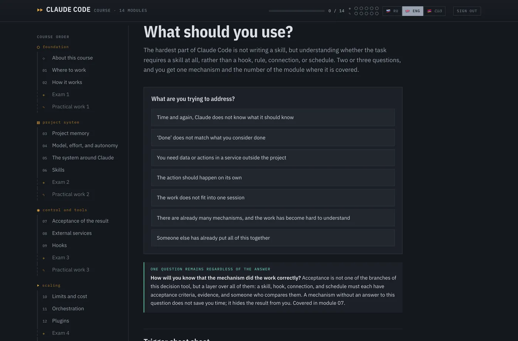Click the first circle in the exams progress row

(x=356, y=9)
